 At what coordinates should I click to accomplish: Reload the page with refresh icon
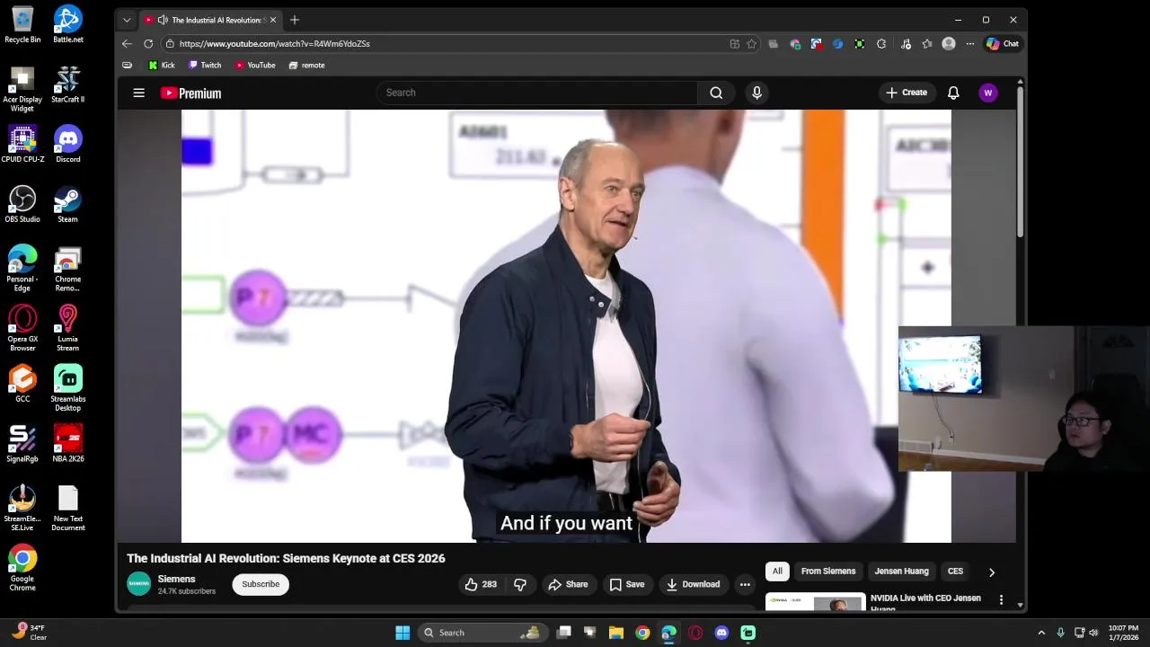148,43
